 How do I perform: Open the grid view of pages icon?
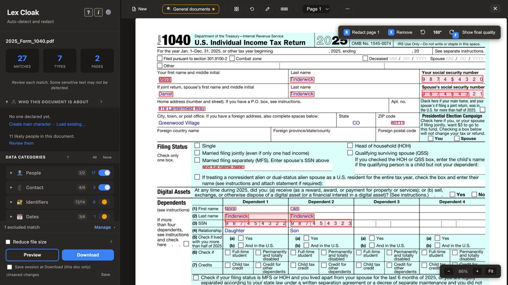pos(237,9)
